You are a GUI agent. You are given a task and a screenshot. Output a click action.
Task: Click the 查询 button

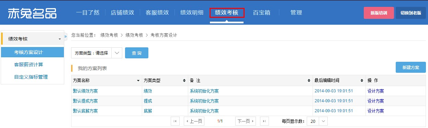click(137, 53)
